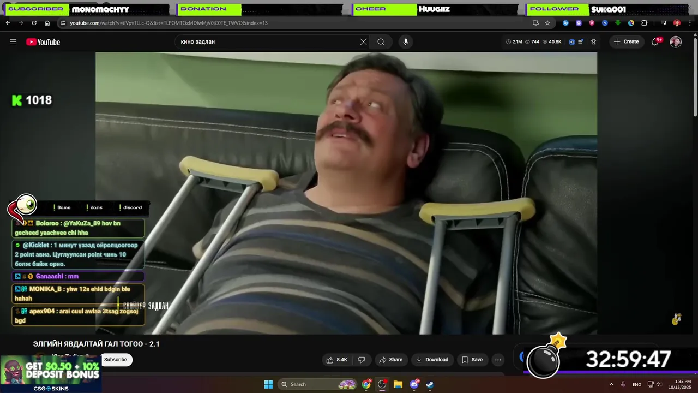Image resolution: width=698 pixels, height=393 pixels.
Task: Download the video
Action: (x=432, y=360)
